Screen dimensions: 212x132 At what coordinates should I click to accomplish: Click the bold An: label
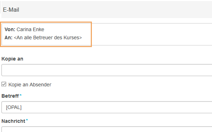(8, 38)
